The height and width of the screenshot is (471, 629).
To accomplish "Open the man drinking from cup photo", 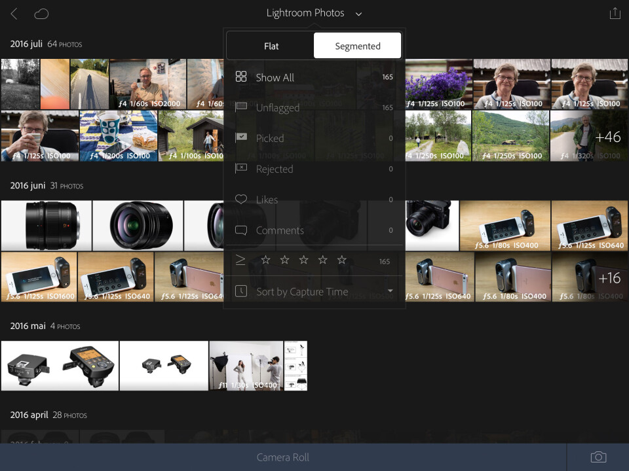I will tap(40, 136).
